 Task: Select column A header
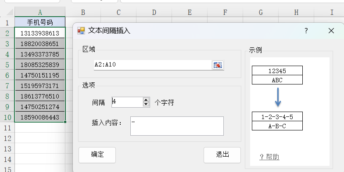click(40, 12)
